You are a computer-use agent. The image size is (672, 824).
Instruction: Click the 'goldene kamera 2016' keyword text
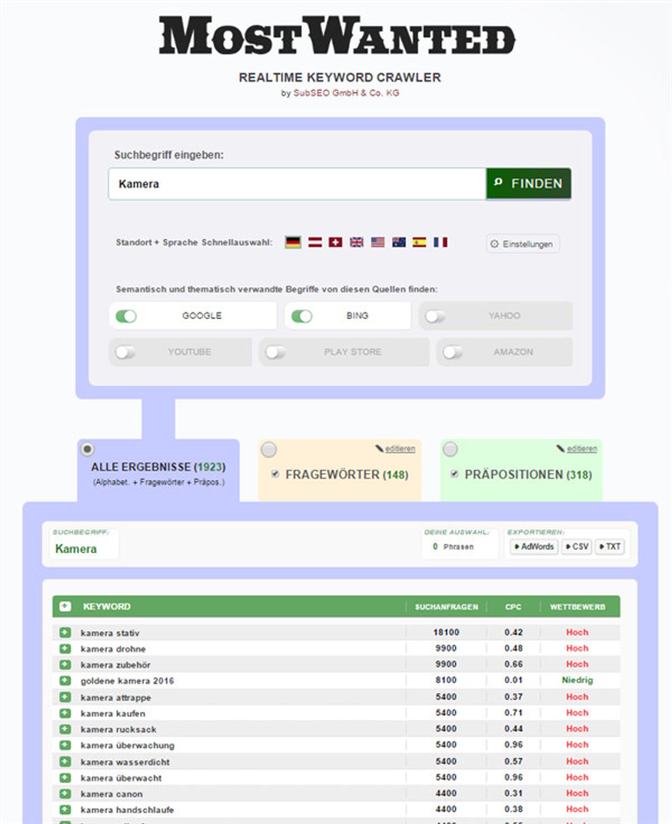click(x=127, y=681)
